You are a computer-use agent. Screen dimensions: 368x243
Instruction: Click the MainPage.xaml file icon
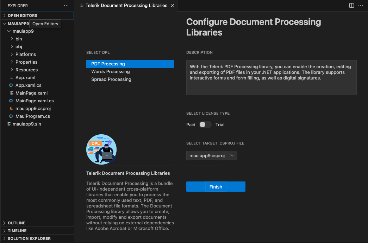coord(12,93)
